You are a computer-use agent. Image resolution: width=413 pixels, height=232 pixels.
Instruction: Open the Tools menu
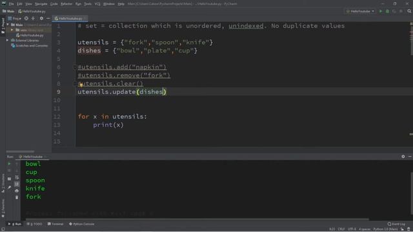point(88,4)
